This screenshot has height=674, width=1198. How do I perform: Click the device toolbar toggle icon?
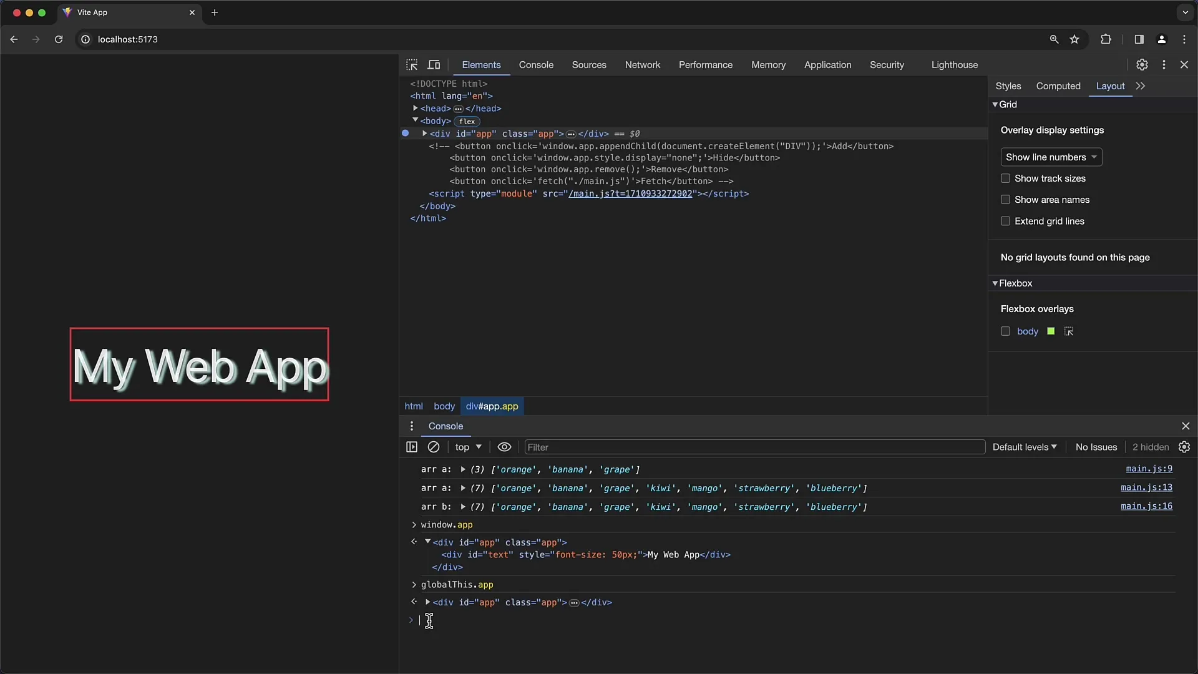click(x=434, y=64)
